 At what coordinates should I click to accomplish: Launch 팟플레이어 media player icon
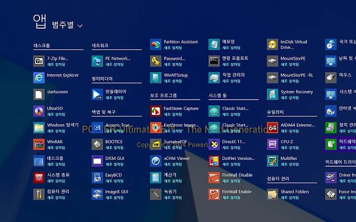(97, 94)
